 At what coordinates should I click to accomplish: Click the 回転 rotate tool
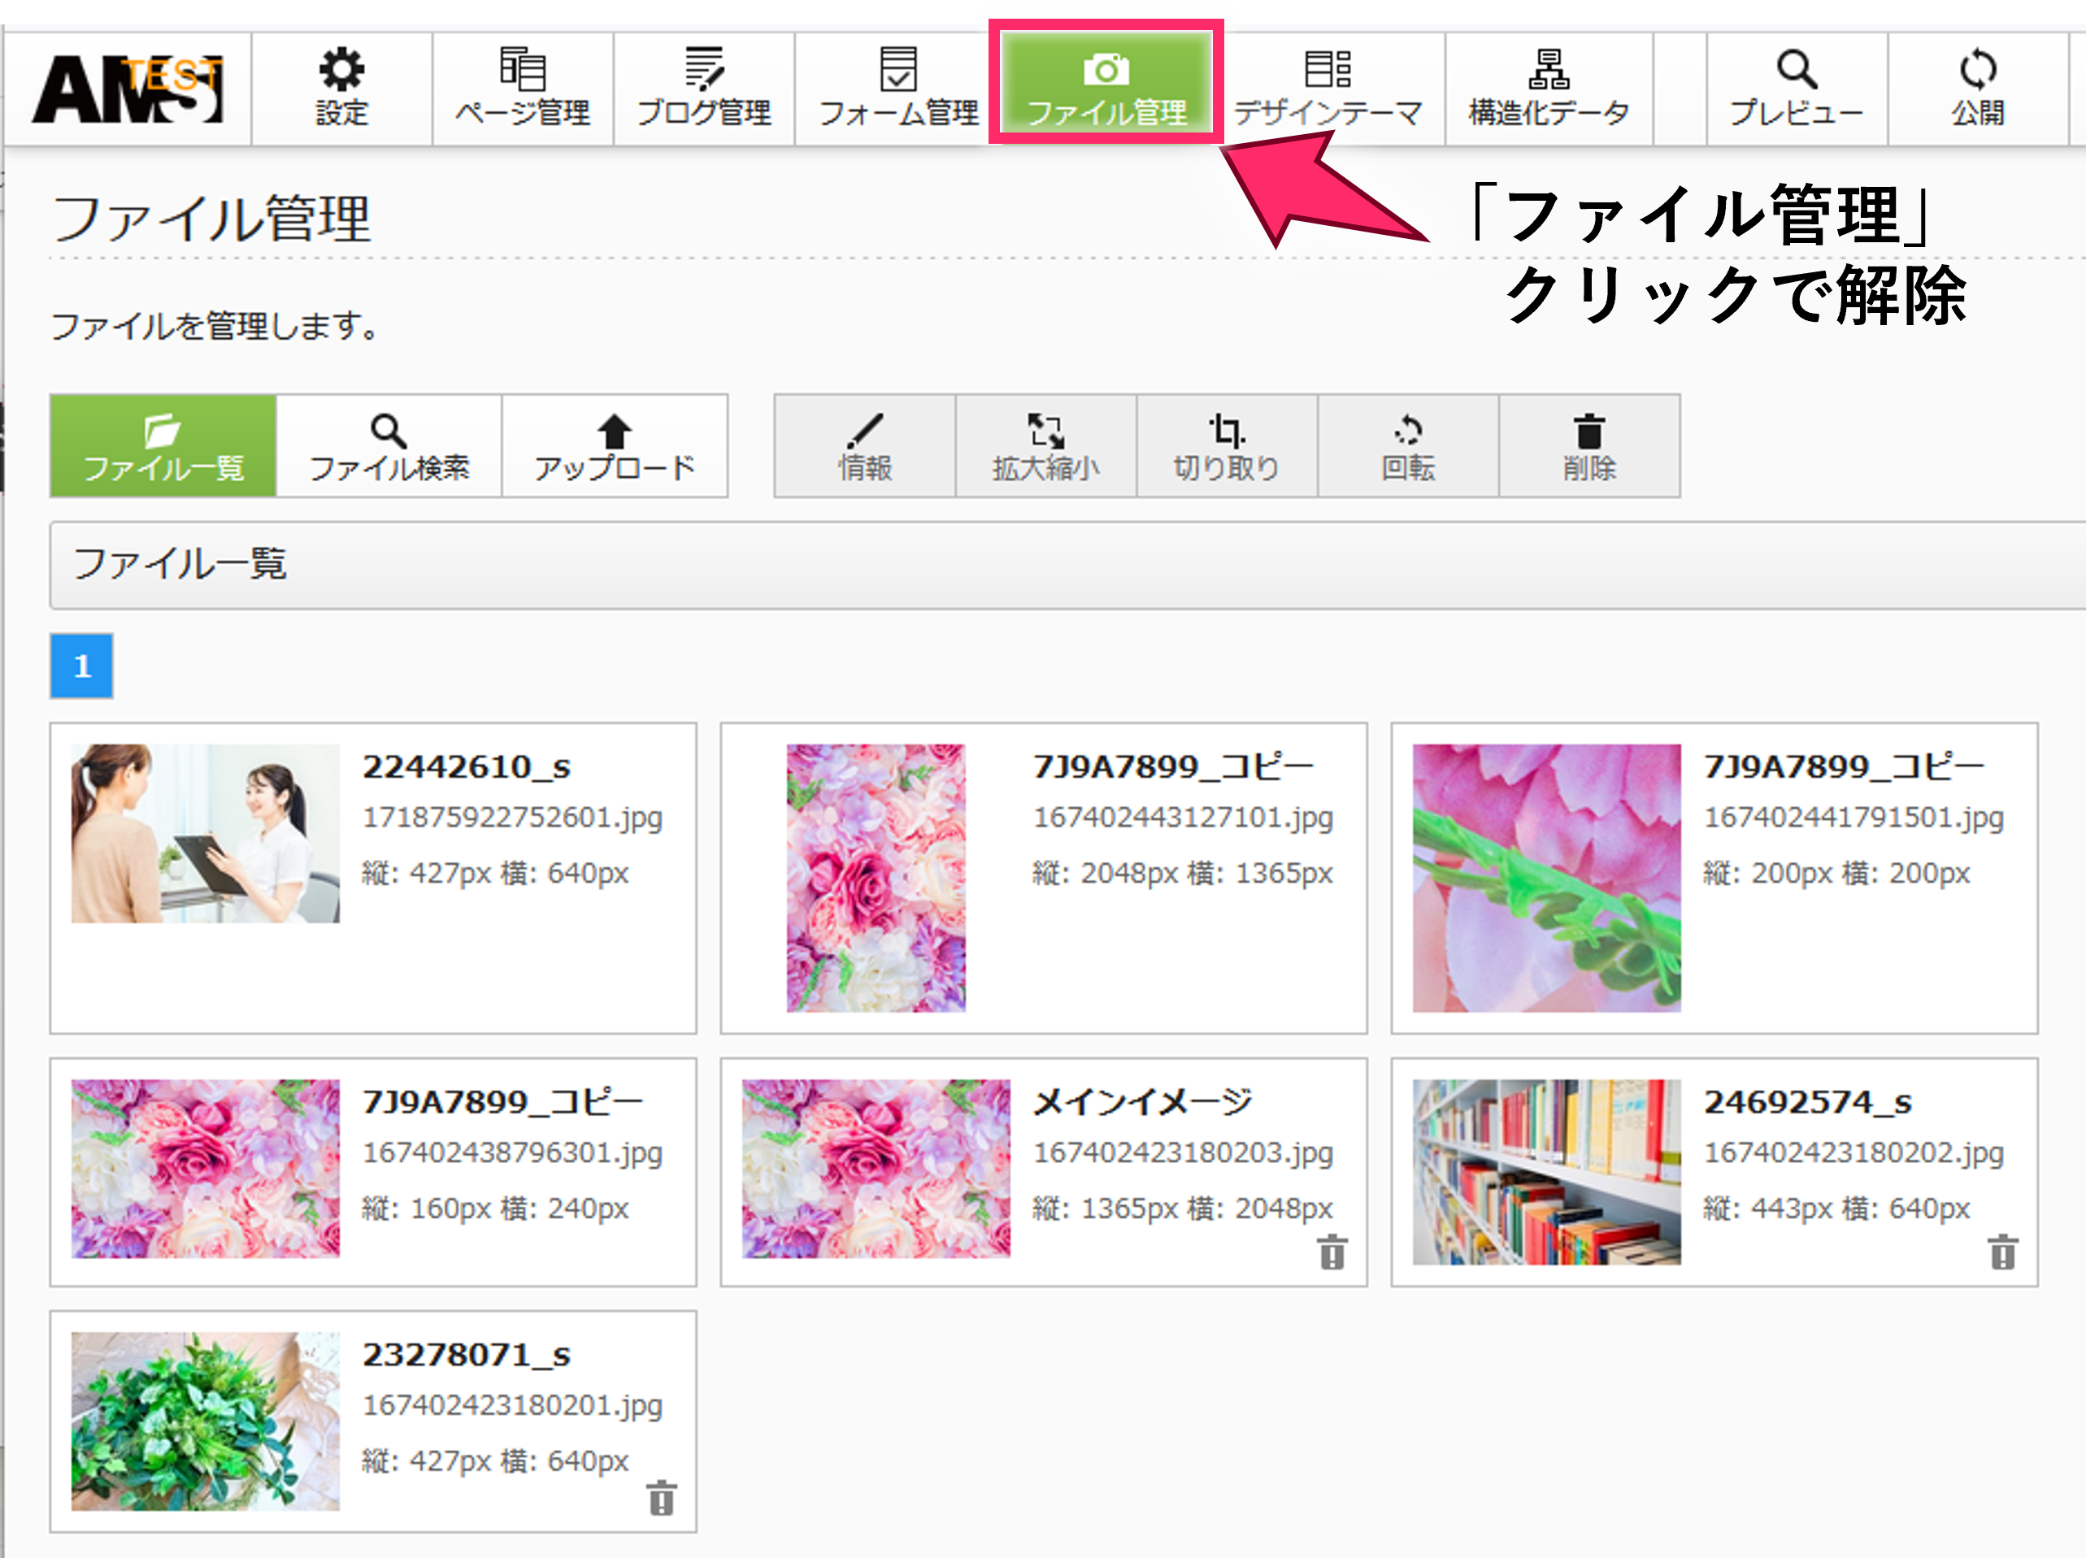(1408, 446)
